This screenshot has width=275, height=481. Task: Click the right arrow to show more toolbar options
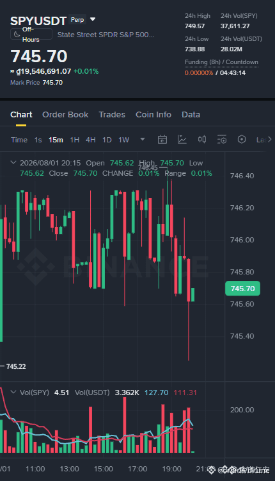[x=269, y=140]
